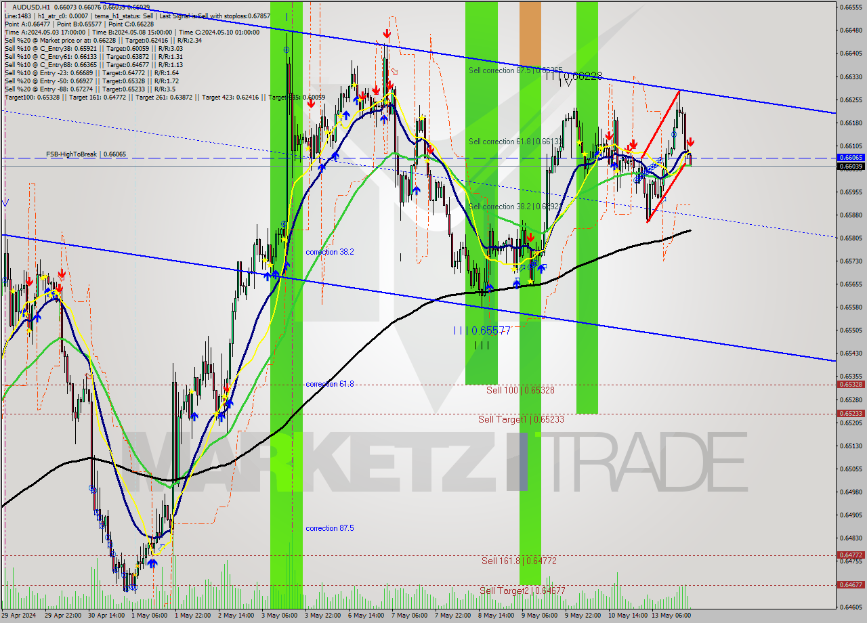Viewport: 867px width, 623px height.
Task: Select the 'Sell %20 @ Entry -88' line
Action: pyautogui.click(x=90, y=89)
